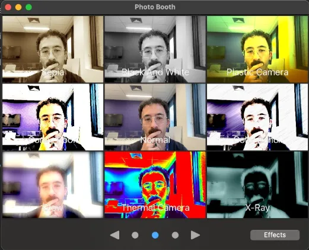Jump to third effects page dot
Image resolution: width=309 pixels, height=250 pixels.
175,235
